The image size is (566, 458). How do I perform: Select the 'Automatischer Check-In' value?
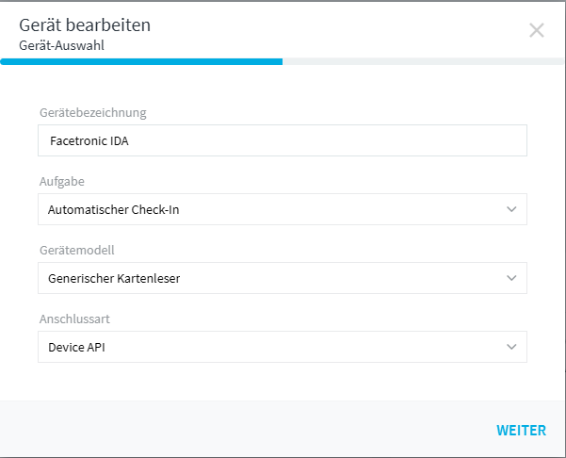coord(114,210)
